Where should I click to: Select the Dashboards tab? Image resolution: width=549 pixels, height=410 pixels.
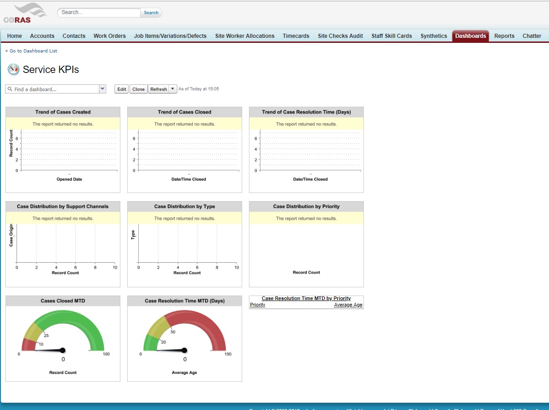471,36
